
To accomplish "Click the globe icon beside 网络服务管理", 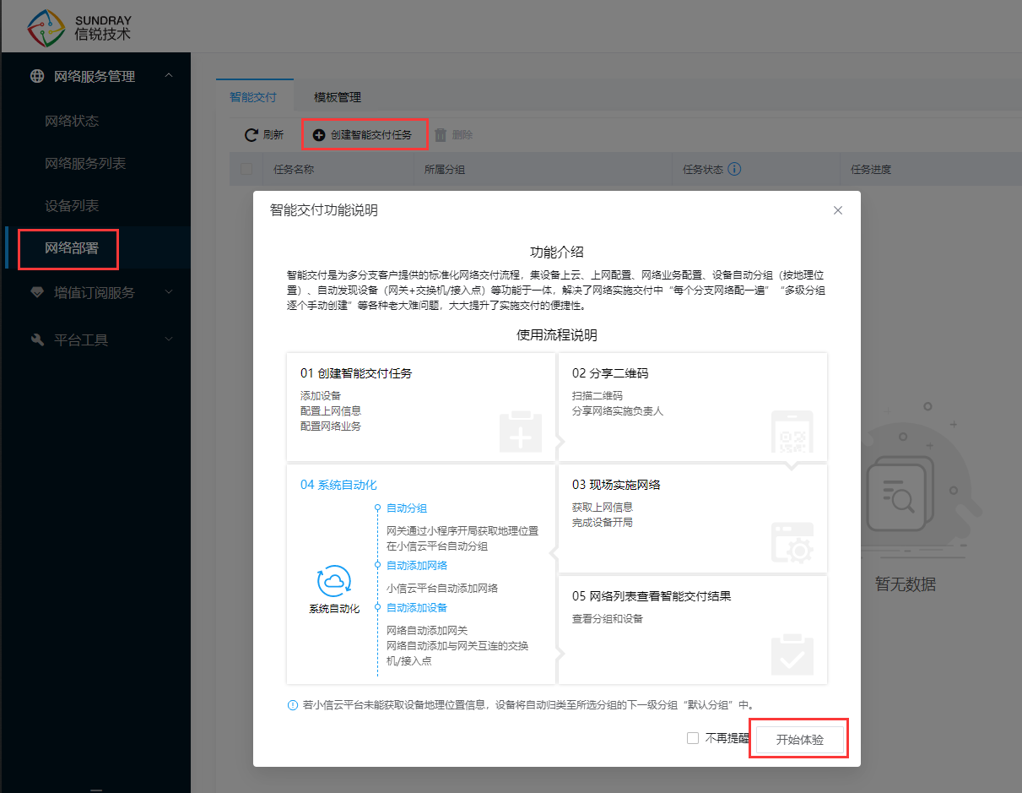I will pos(37,76).
